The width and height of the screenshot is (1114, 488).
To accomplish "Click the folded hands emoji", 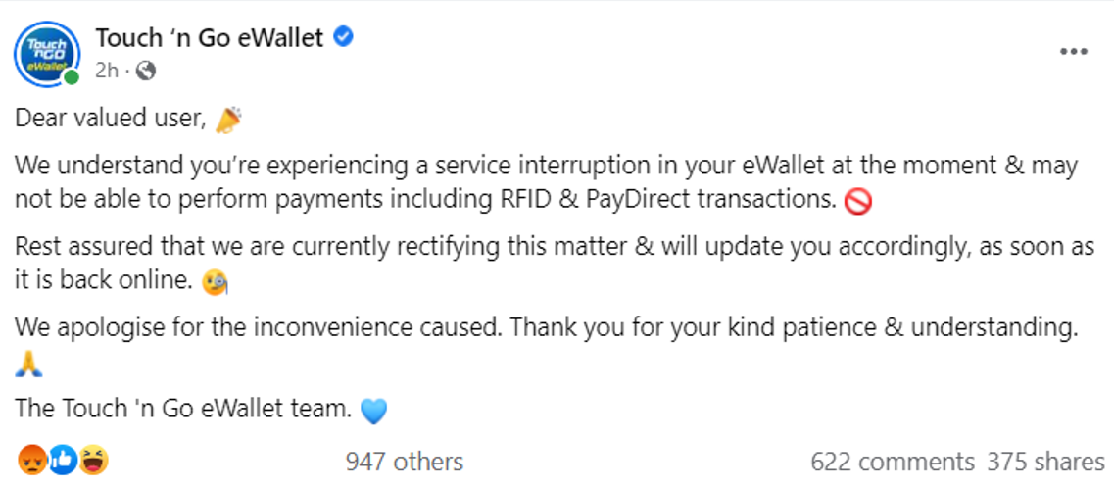I will [29, 365].
